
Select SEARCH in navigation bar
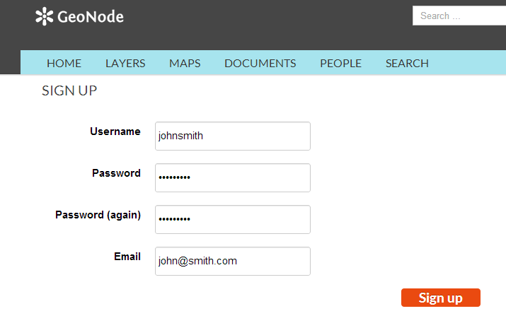click(x=407, y=63)
